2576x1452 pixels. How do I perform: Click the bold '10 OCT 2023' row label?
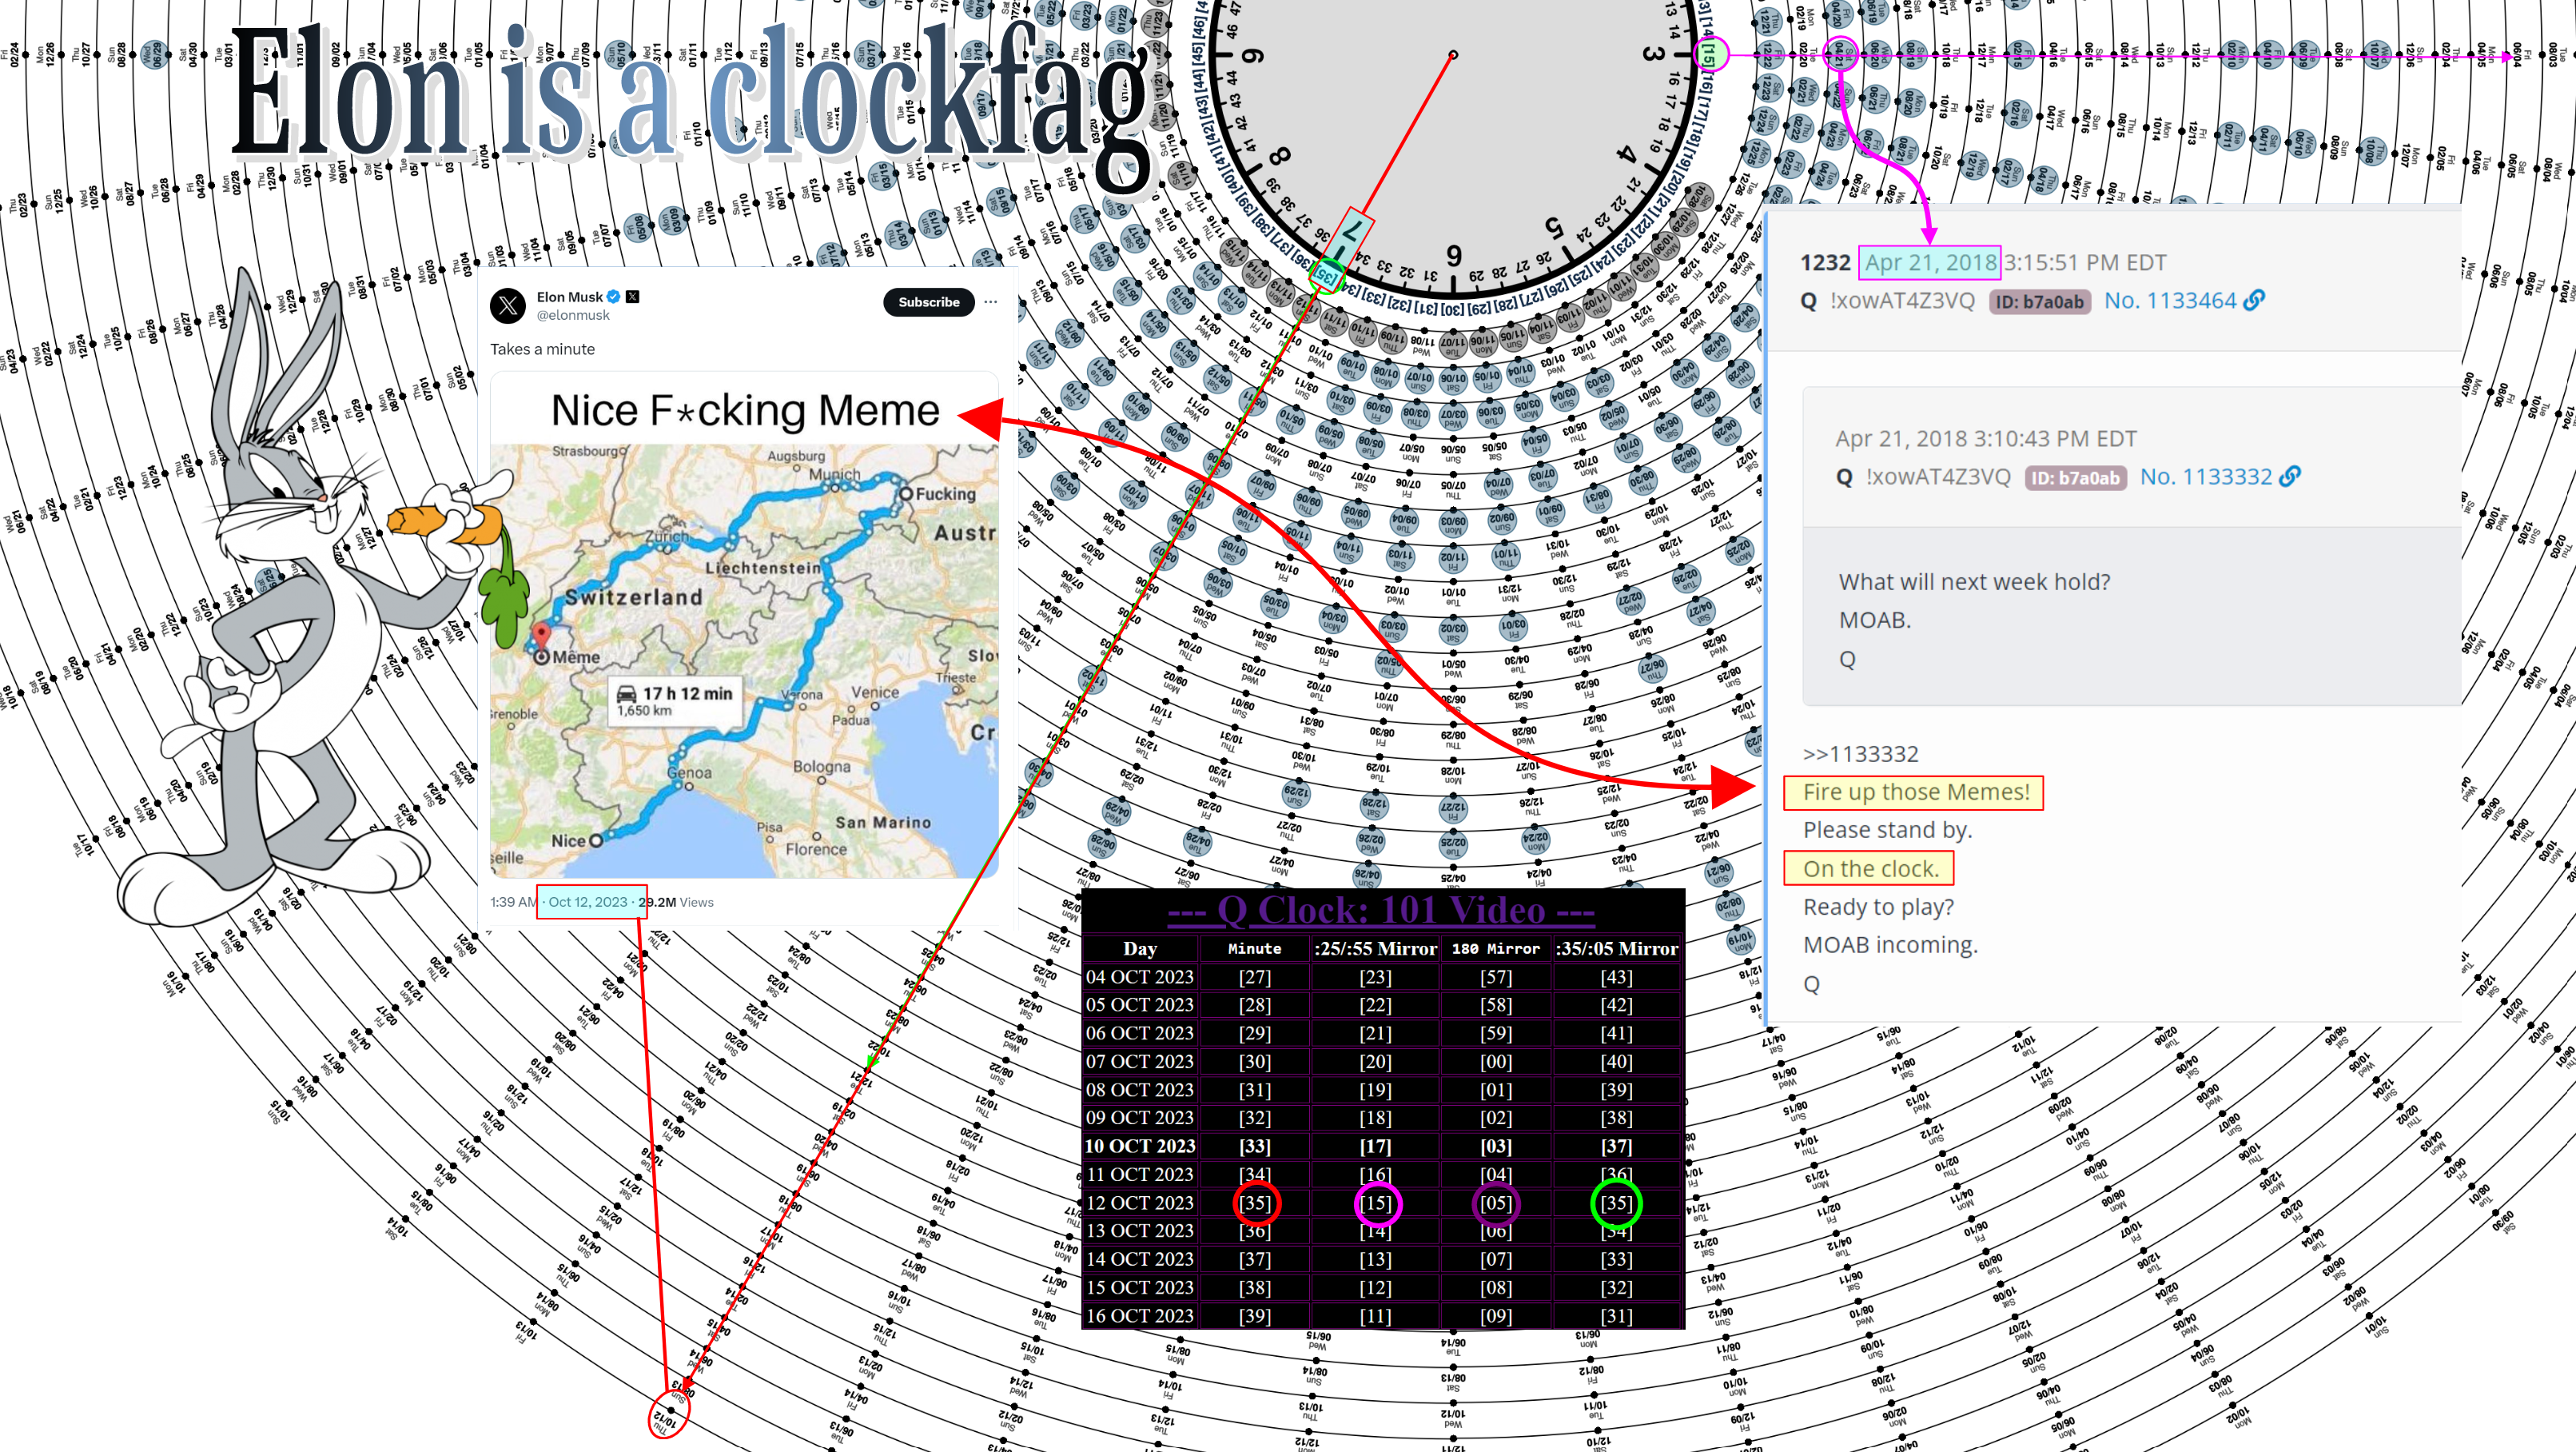click(1140, 1146)
